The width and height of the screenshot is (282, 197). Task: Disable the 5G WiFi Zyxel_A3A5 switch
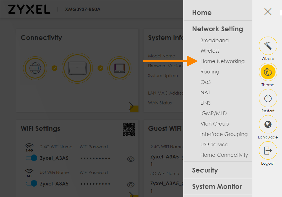31,183
